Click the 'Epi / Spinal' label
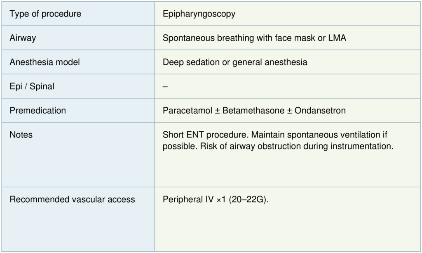The width and height of the screenshot is (422, 253). pyautogui.click(x=32, y=87)
